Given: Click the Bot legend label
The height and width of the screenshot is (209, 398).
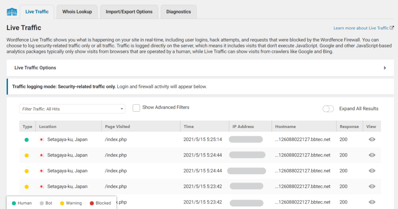Looking at the screenshot, I should (x=49, y=203).
